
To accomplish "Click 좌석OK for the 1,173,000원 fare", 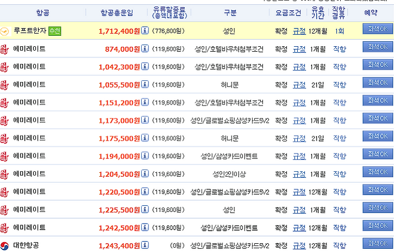I will pos(378,118).
